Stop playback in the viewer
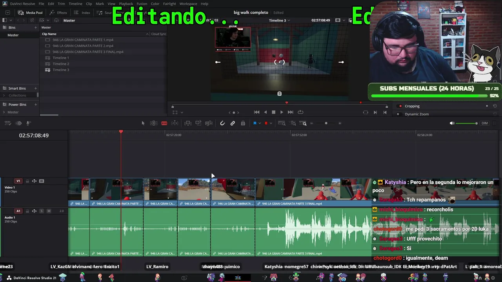The width and height of the screenshot is (502, 282). coord(273,112)
